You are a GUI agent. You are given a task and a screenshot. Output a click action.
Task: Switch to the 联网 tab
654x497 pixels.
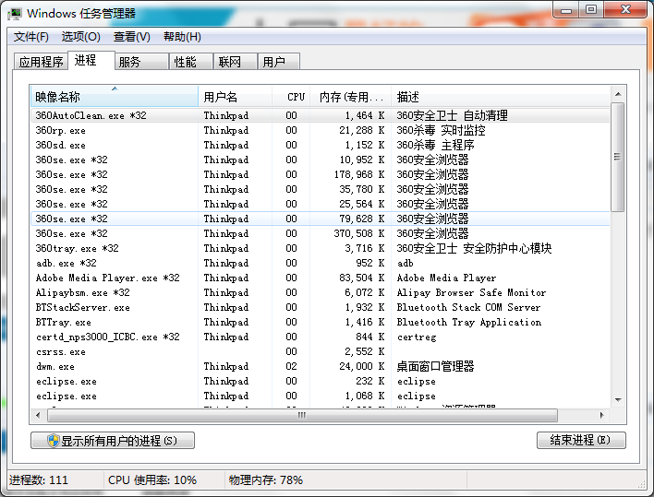coord(236,62)
